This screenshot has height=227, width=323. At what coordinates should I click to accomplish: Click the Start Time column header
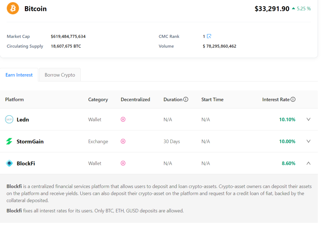(212, 100)
